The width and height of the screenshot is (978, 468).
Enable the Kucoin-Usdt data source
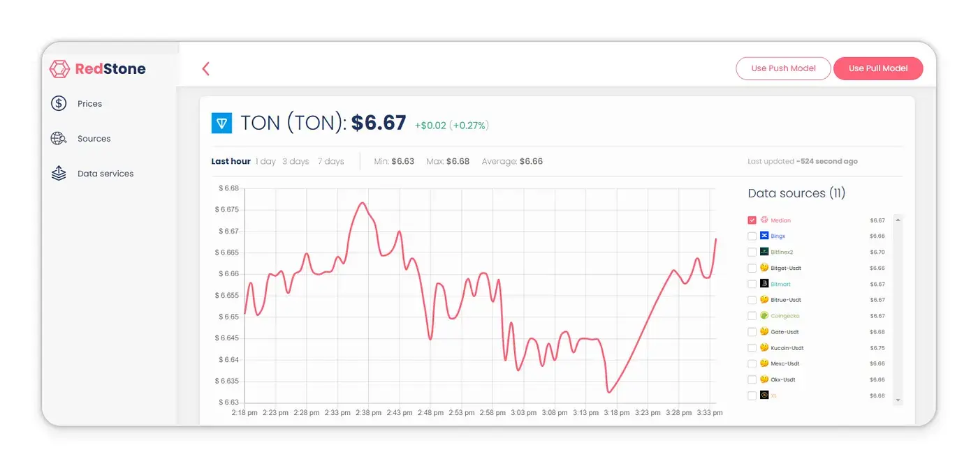(752, 347)
